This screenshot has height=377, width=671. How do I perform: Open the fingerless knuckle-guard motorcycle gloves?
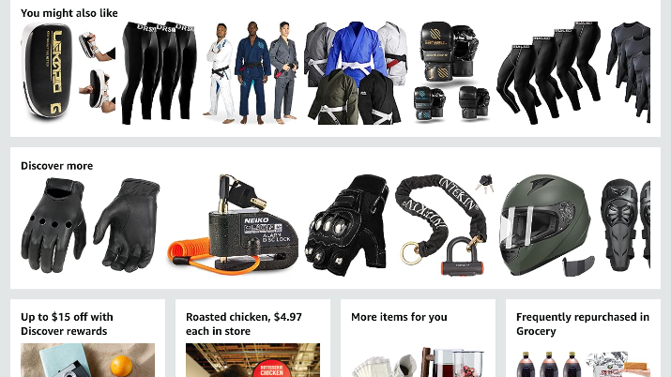tap(346, 225)
